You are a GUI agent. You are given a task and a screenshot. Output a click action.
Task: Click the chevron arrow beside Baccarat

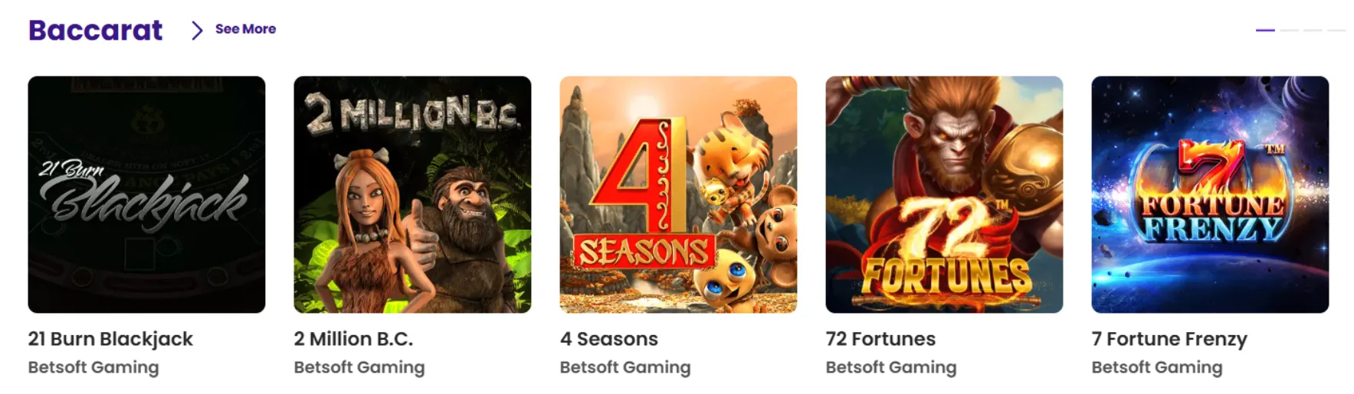(197, 30)
